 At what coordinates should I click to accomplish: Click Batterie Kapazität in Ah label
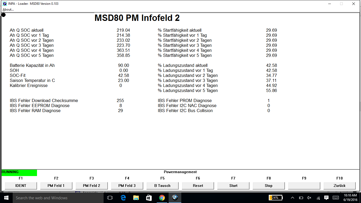(x=32, y=66)
